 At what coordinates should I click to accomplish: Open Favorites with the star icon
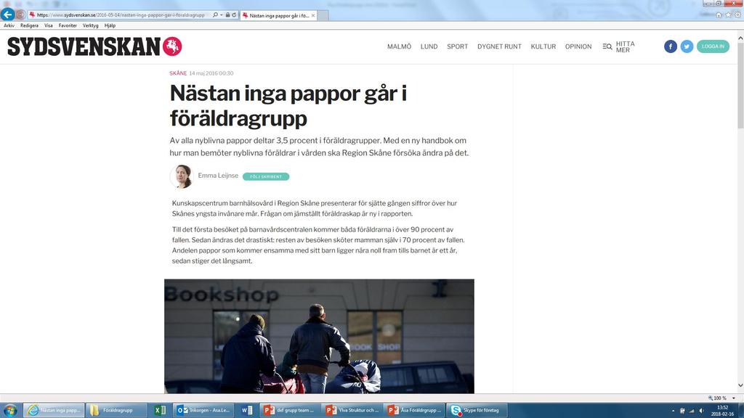click(x=728, y=15)
